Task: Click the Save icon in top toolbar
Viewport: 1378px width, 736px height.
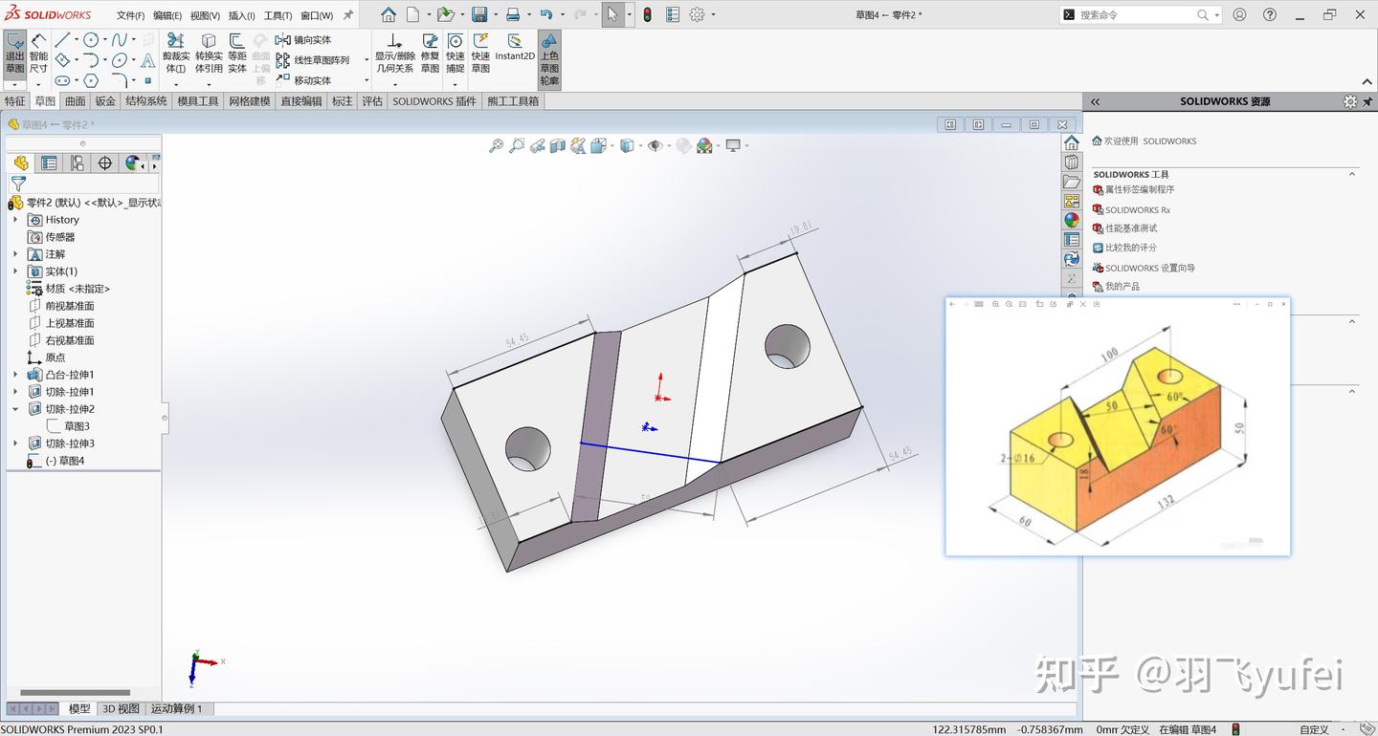Action: tap(479, 15)
